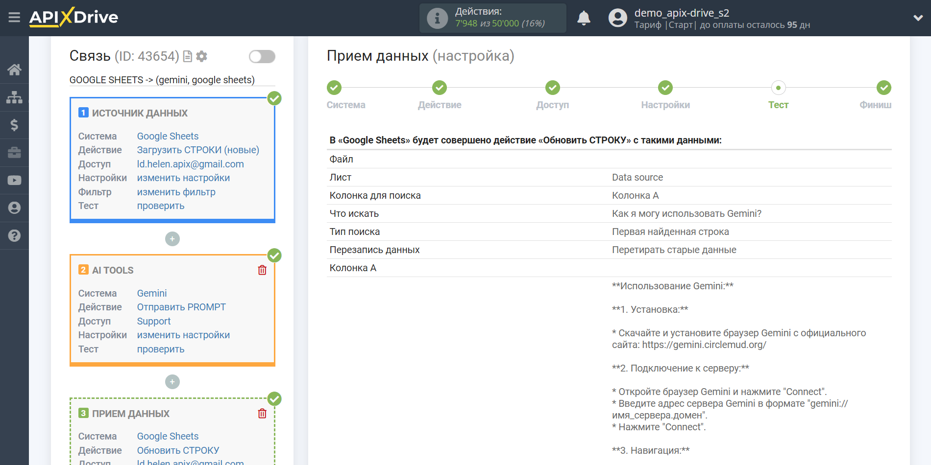Click 'Как я могу использовать Gemini?' value

(x=686, y=213)
